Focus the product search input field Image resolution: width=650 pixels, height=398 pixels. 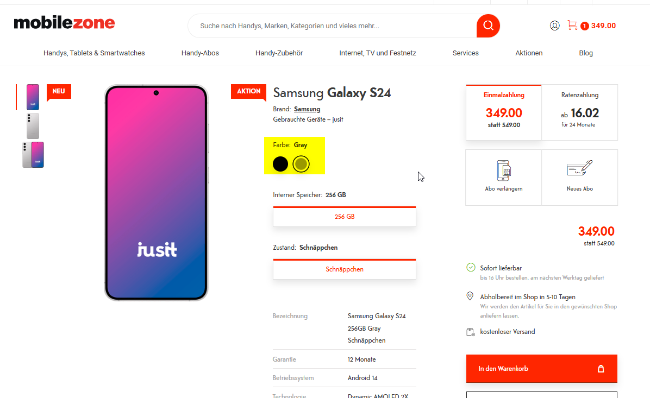tap(332, 26)
